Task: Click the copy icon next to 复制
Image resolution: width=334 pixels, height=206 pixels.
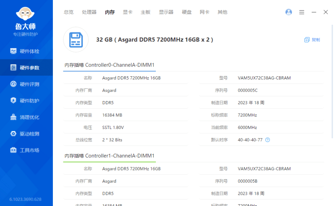Action: [307, 40]
